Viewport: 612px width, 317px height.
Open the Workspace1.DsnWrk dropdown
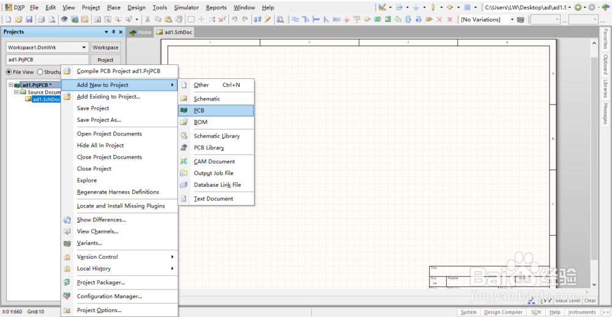84,48
